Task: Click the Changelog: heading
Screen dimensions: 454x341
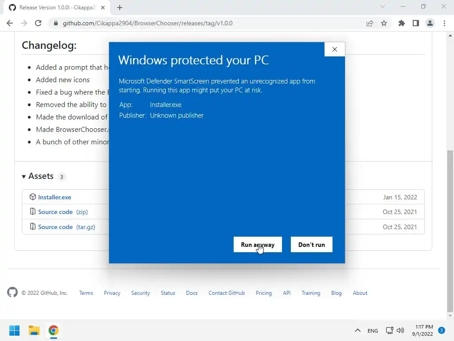Action: 49,45
